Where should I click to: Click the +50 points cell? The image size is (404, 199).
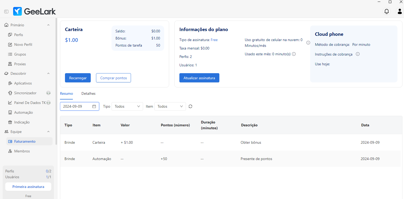(x=164, y=159)
